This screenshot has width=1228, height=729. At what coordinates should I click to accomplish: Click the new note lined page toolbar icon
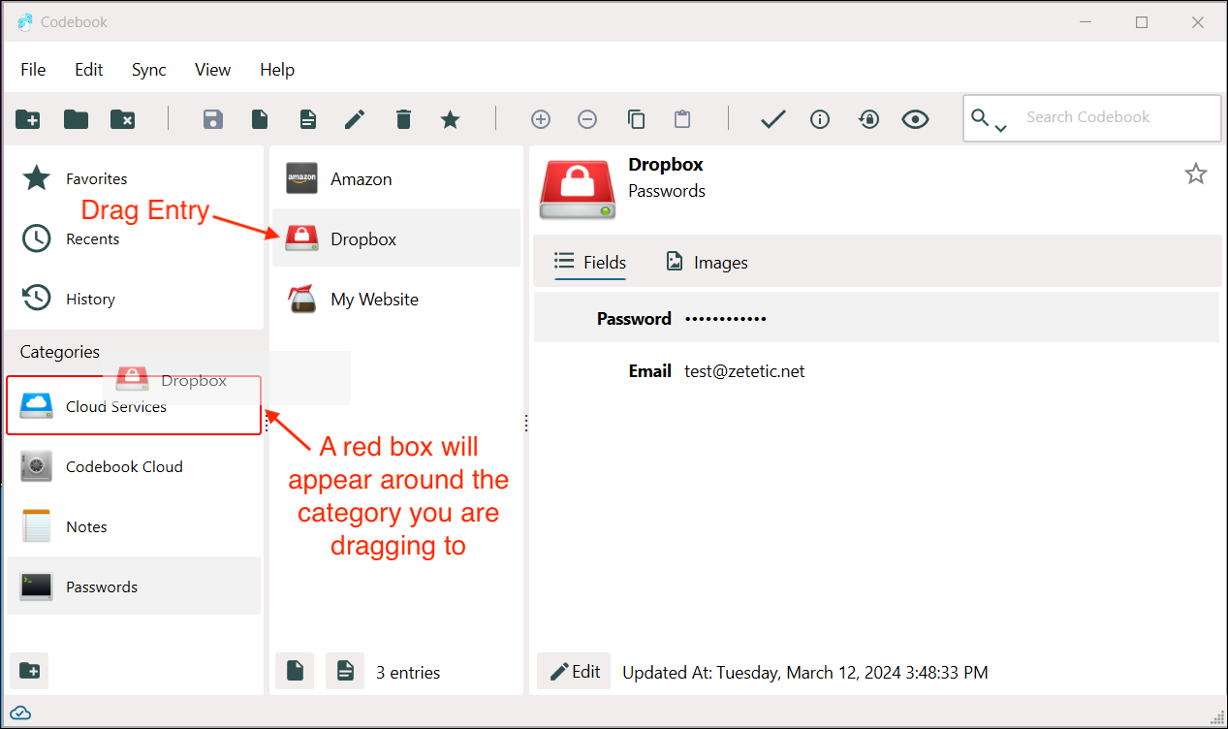[x=307, y=119]
